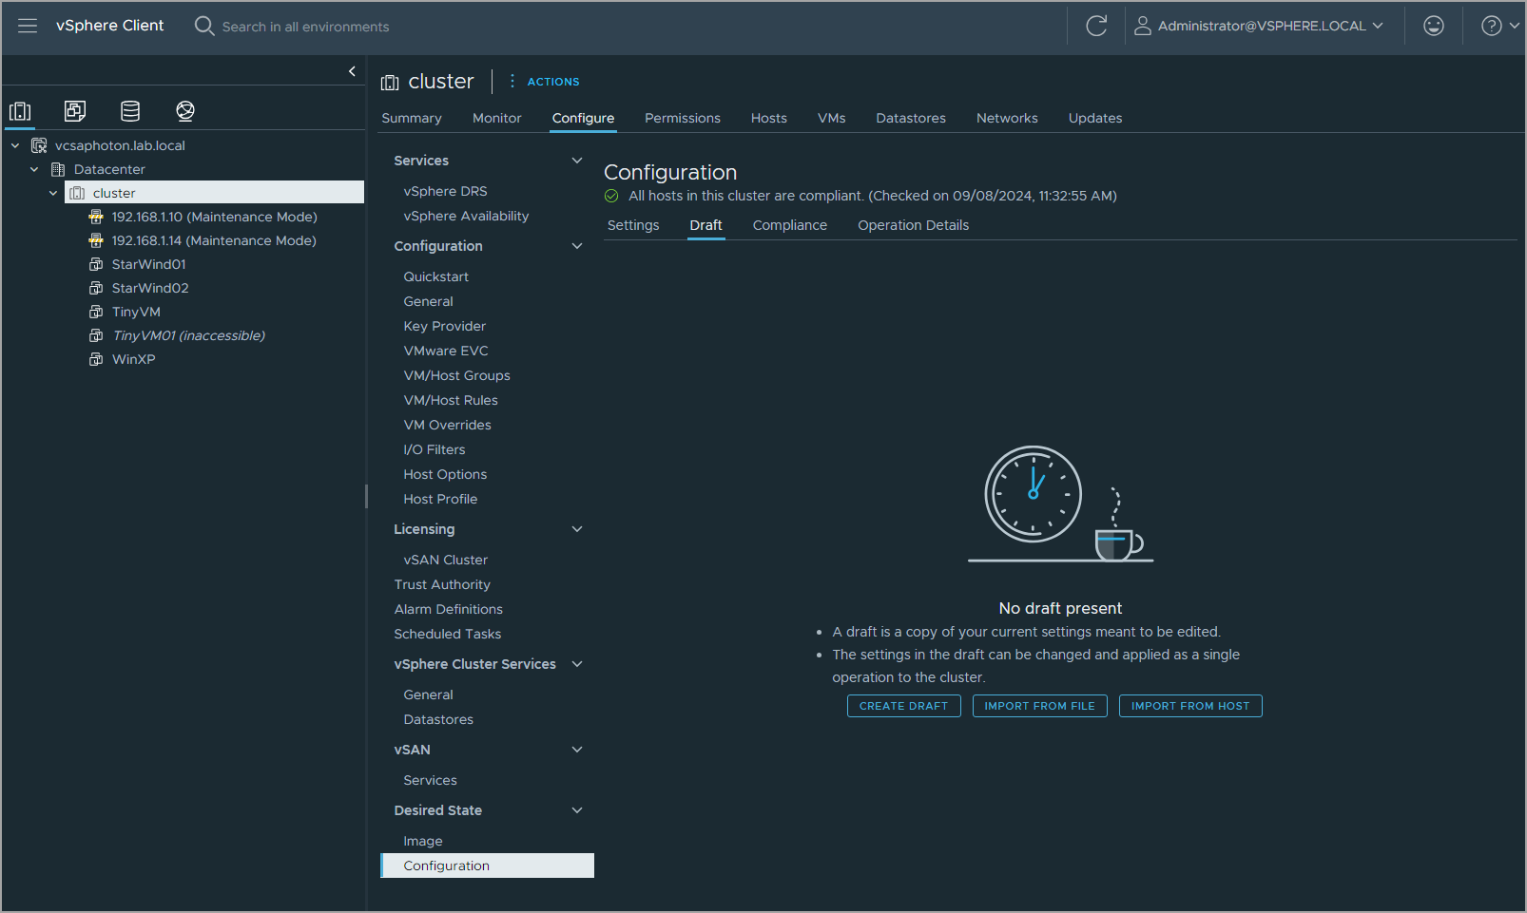Image resolution: width=1527 pixels, height=913 pixels.
Task: Click the cluster icon in inventory tree
Action: point(77,193)
